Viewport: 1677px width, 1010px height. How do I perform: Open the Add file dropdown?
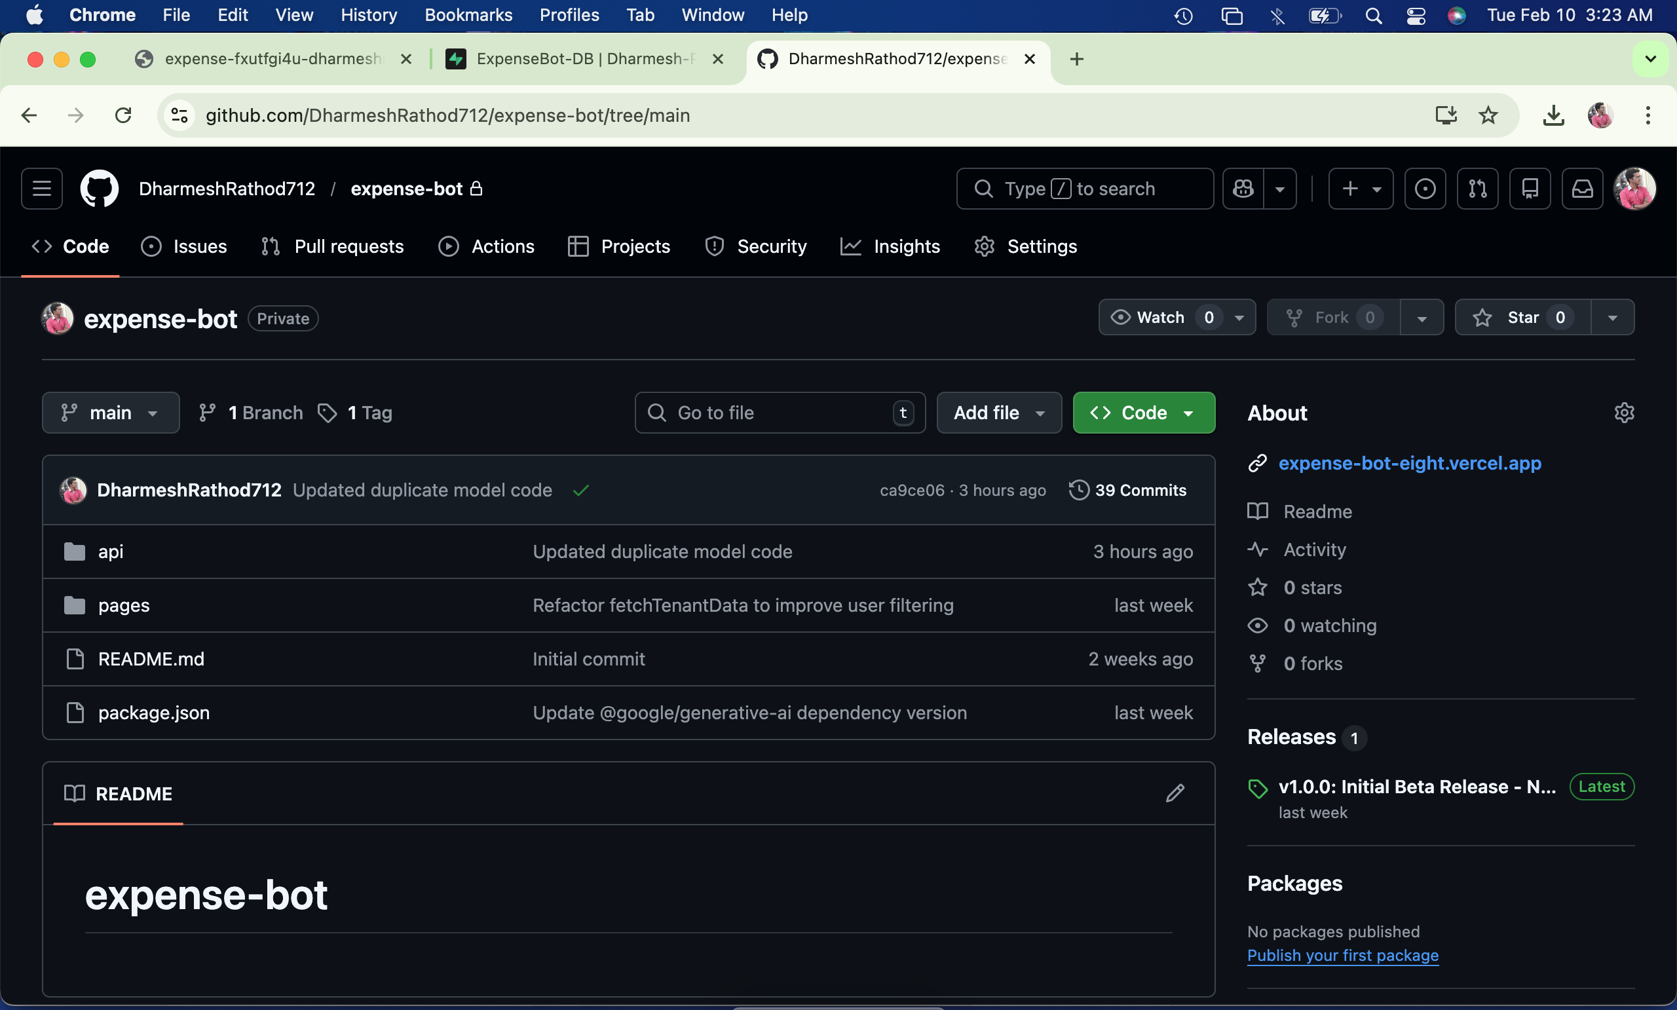(x=998, y=413)
